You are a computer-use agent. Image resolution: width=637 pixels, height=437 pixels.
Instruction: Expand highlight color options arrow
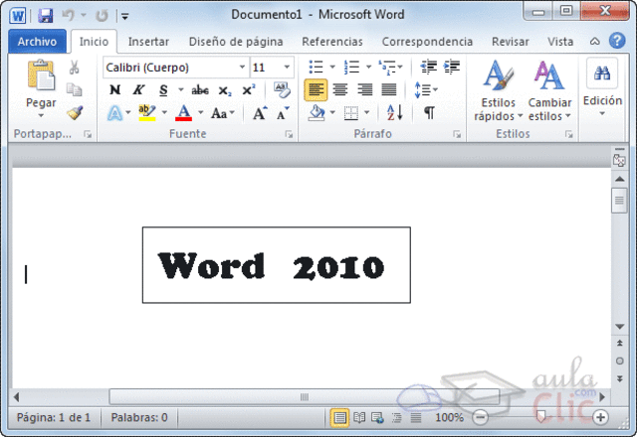164,112
